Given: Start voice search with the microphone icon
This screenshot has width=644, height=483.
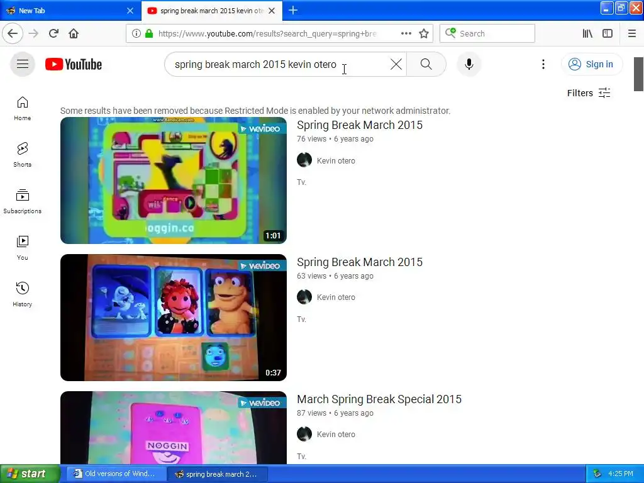Looking at the screenshot, I should pos(469,64).
